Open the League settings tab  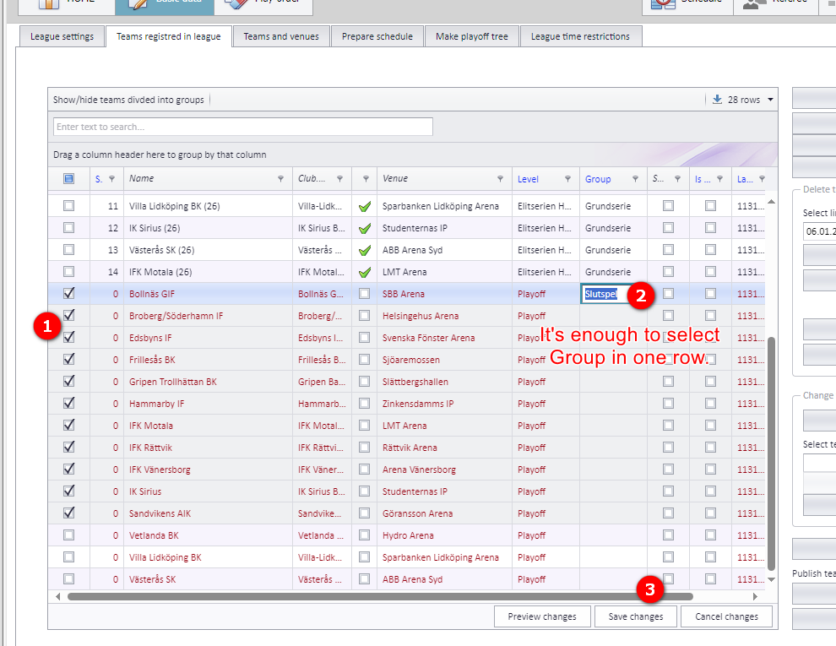[x=62, y=36]
